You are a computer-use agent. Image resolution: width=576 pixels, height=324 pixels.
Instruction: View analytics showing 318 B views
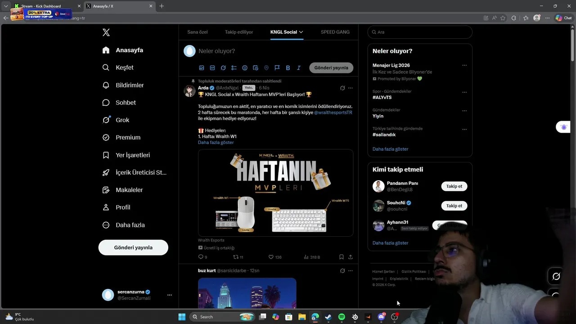pos(312,257)
